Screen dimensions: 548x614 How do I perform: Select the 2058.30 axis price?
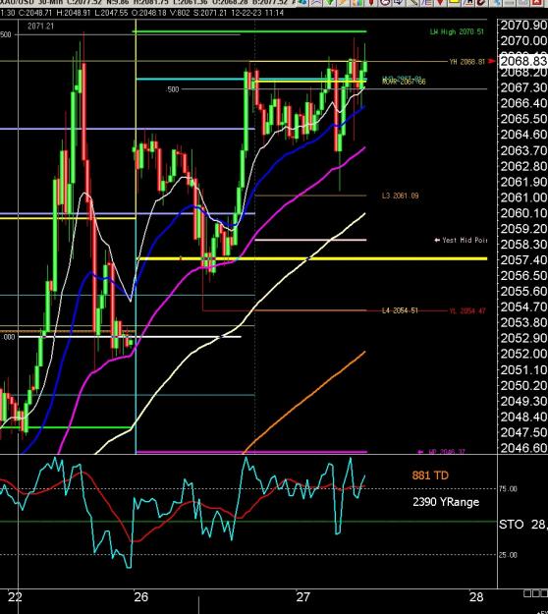click(523, 245)
